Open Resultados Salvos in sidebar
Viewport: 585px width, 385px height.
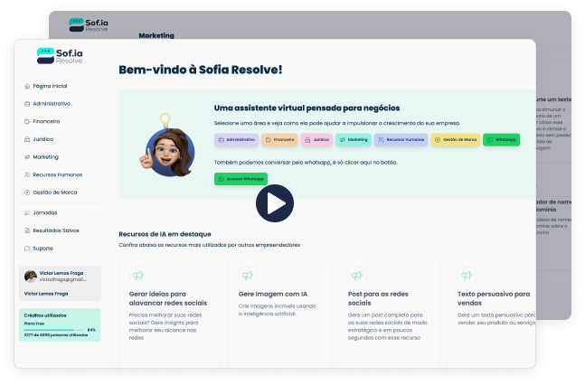55,230
